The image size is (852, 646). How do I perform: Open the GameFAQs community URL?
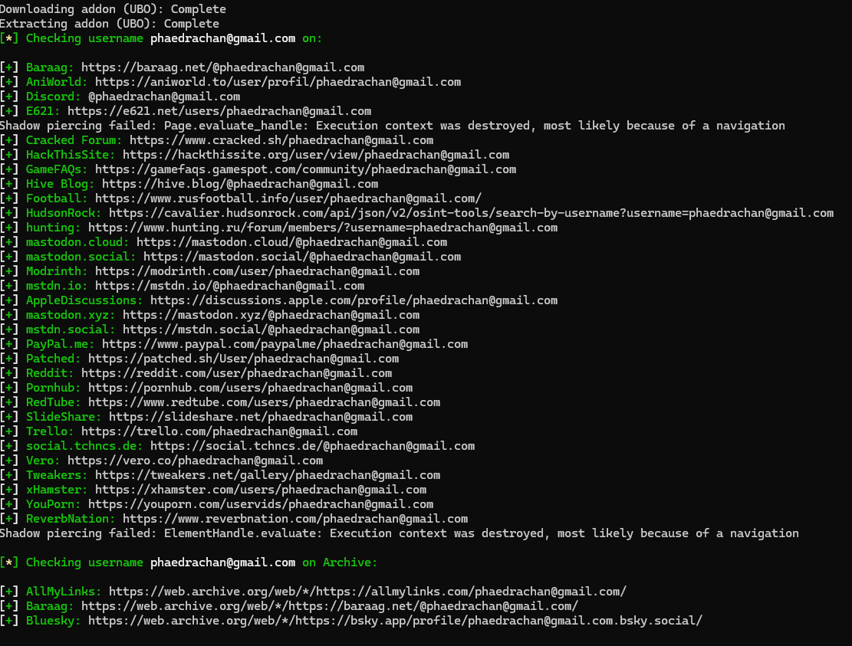tap(305, 169)
